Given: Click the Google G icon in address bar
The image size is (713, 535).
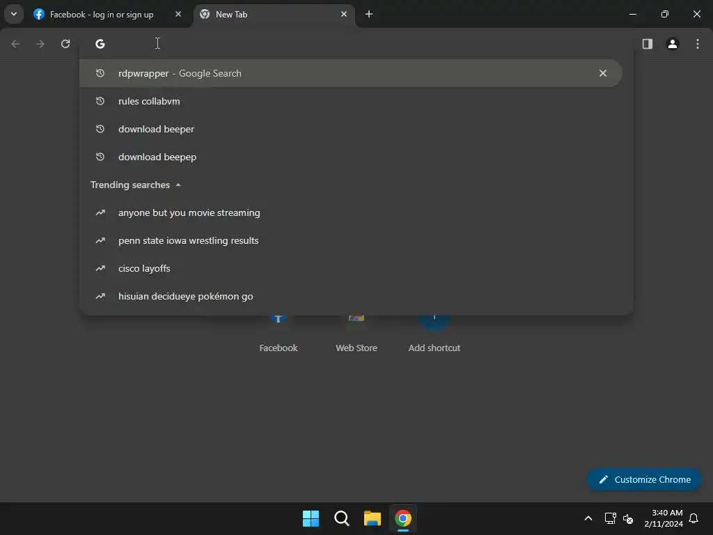Looking at the screenshot, I should click(x=100, y=44).
